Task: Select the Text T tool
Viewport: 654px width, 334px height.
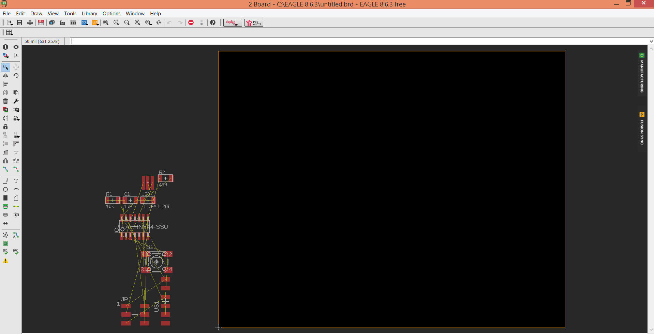Action: coord(16,181)
